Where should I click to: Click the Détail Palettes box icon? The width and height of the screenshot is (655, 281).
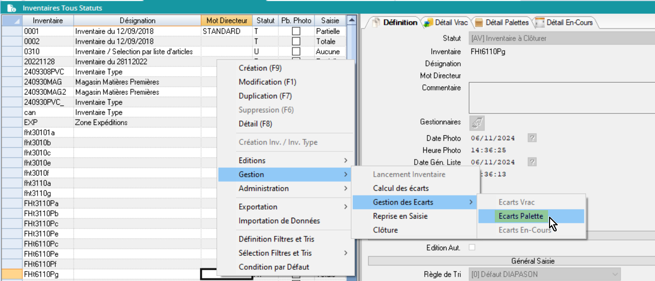[x=479, y=22]
